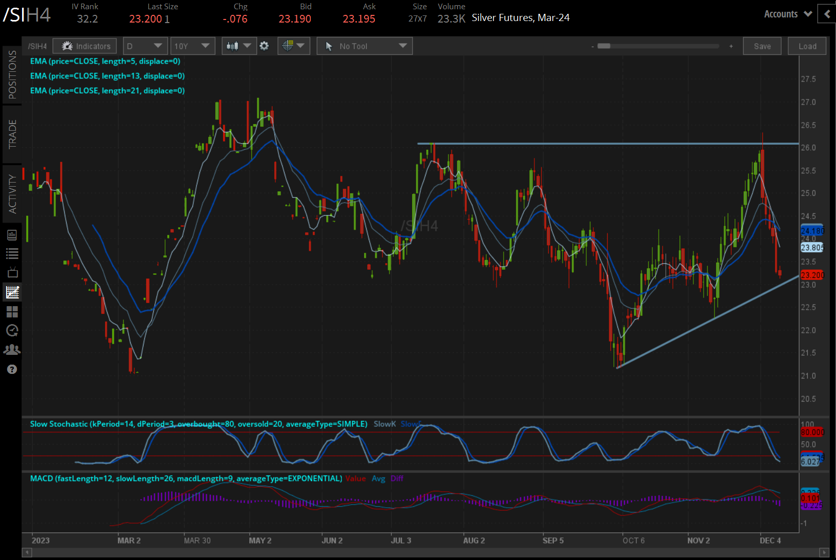Click the Bid price 23.190
Viewport: 836px width, 560px height.
click(x=295, y=19)
